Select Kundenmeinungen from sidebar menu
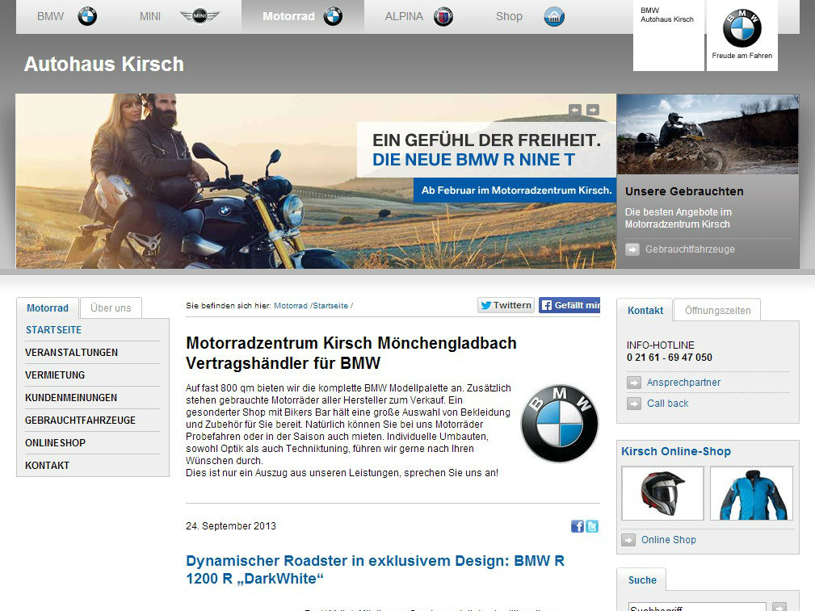Image resolution: width=815 pixels, height=611 pixels. tap(71, 398)
